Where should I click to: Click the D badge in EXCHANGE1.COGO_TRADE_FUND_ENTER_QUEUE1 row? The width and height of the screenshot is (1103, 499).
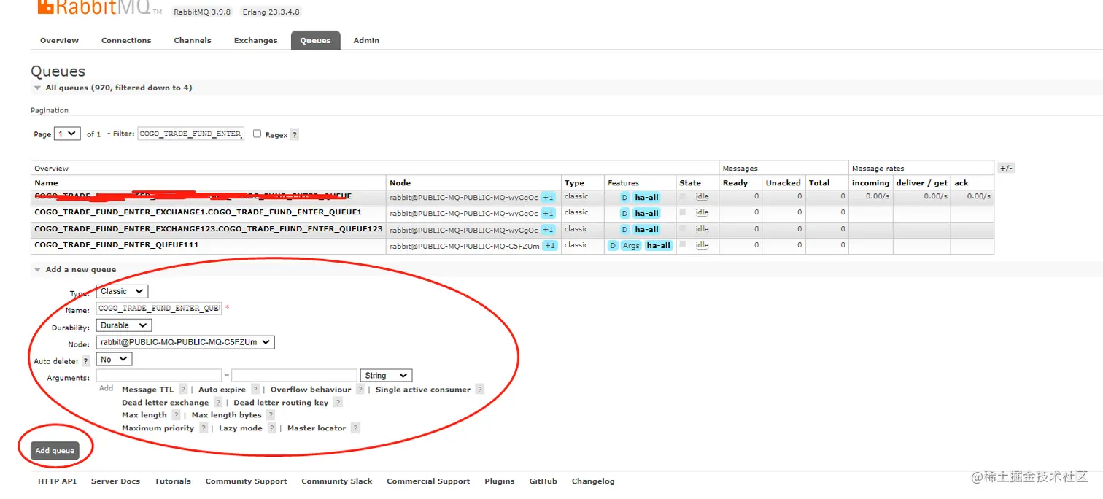tap(624, 214)
